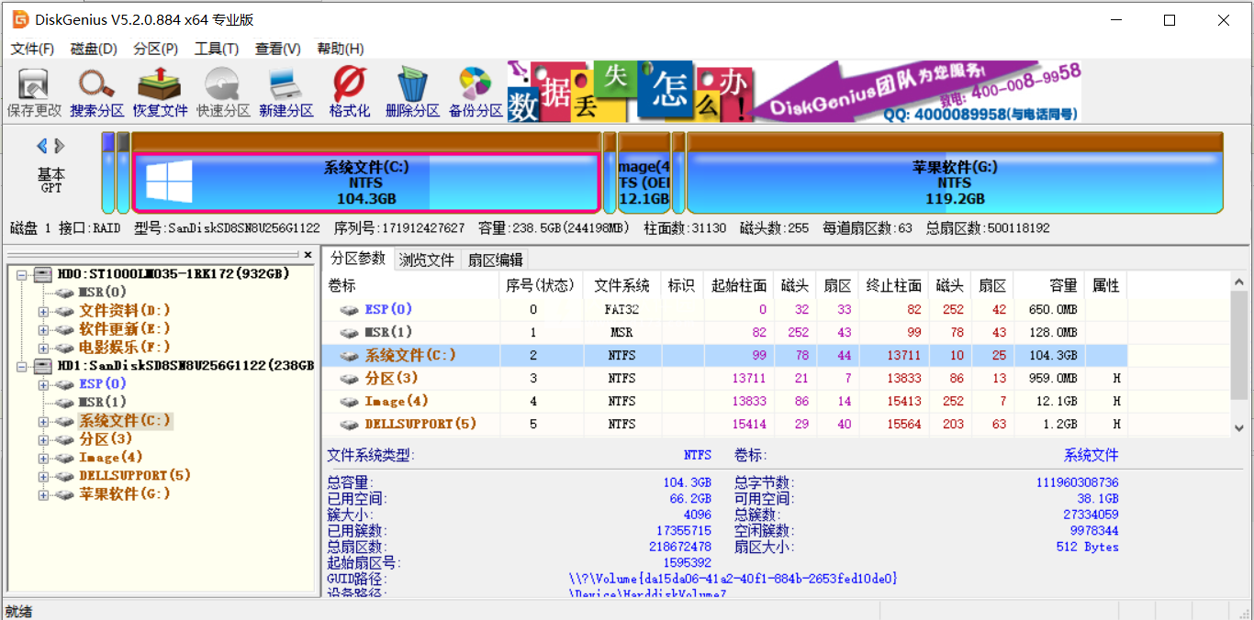Click the DiskGenius banner advertisement

click(x=794, y=92)
